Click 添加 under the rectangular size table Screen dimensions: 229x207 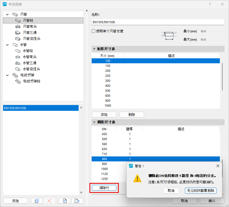pos(104,115)
